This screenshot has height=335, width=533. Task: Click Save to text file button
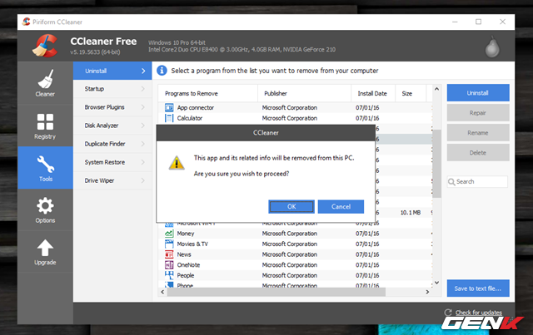click(x=477, y=288)
